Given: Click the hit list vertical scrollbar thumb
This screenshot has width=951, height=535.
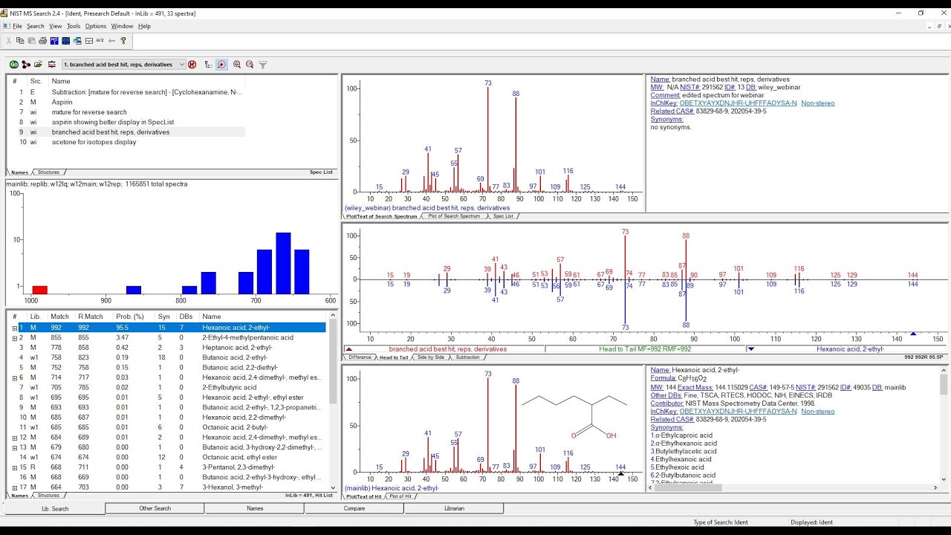Looking at the screenshot, I should (333, 362).
